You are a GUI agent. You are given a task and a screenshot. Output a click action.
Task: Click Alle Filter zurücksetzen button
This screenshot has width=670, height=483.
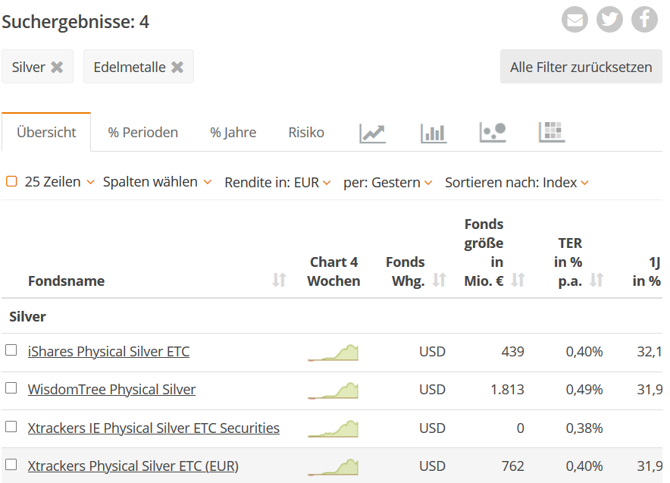[x=581, y=67]
